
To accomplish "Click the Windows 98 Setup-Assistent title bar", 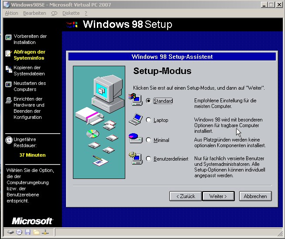I will coord(172,57).
